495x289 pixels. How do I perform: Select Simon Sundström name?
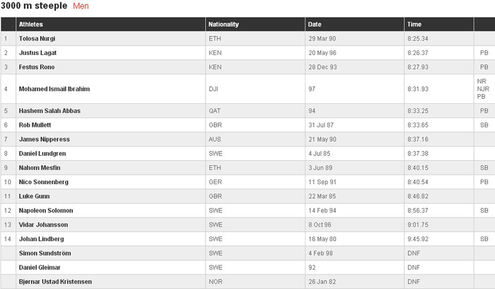click(45, 253)
